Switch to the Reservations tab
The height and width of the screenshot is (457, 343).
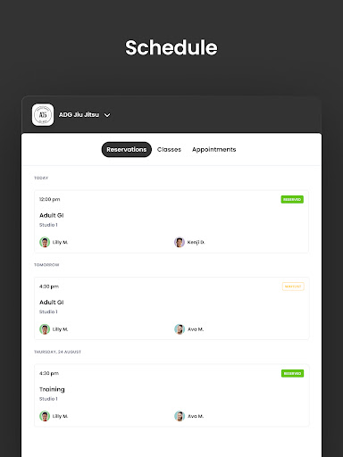tap(127, 149)
